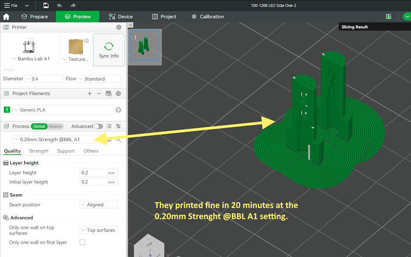411x257 pixels.
Task: Click the Home icon
Action: click(x=6, y=17)
